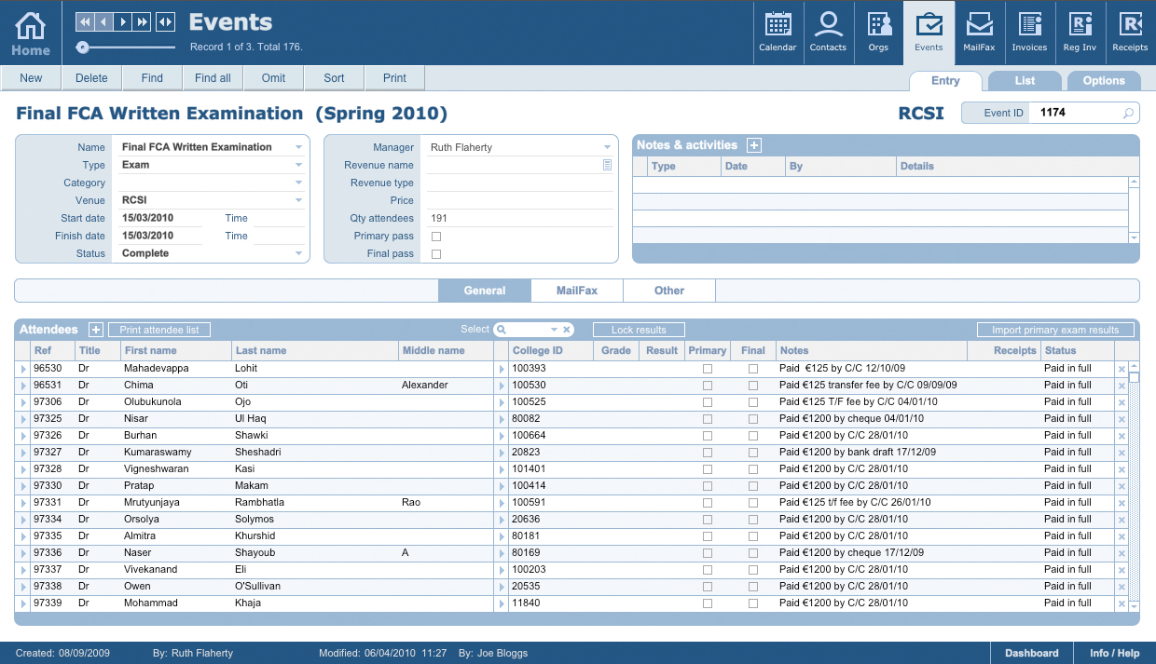Check Primary for Dr Naser Shayoub

coord(708,553)
